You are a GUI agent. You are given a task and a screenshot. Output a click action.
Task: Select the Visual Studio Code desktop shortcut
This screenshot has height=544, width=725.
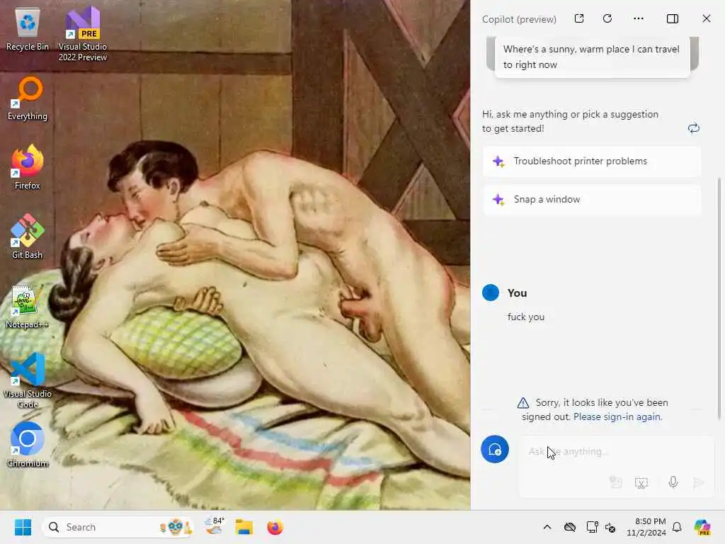click(28, 380)
